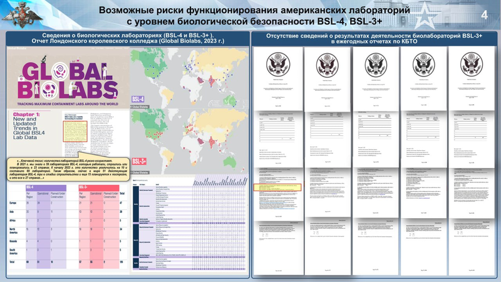Select the left panel header citing Global Biolabs 2023

click(x=128, y=38)
